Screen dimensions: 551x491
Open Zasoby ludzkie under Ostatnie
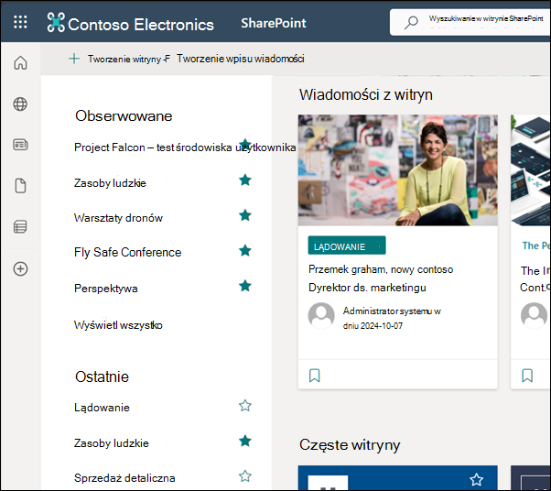point(112,443)
